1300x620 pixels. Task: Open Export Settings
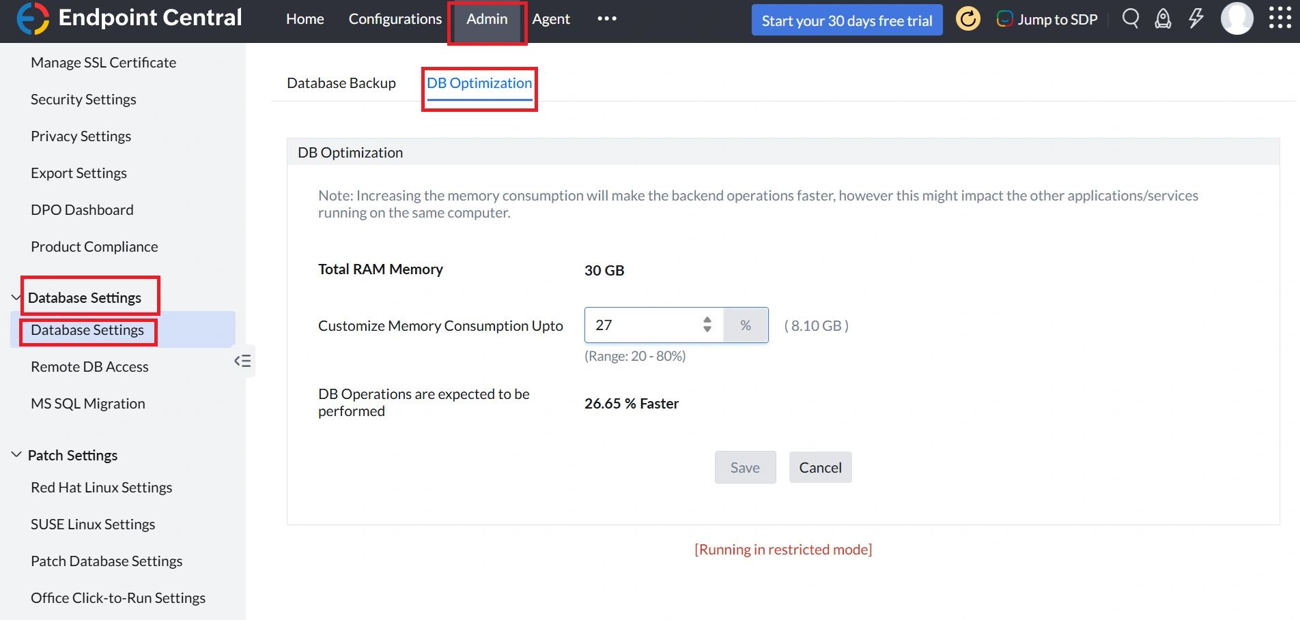[x=79, y=173]
